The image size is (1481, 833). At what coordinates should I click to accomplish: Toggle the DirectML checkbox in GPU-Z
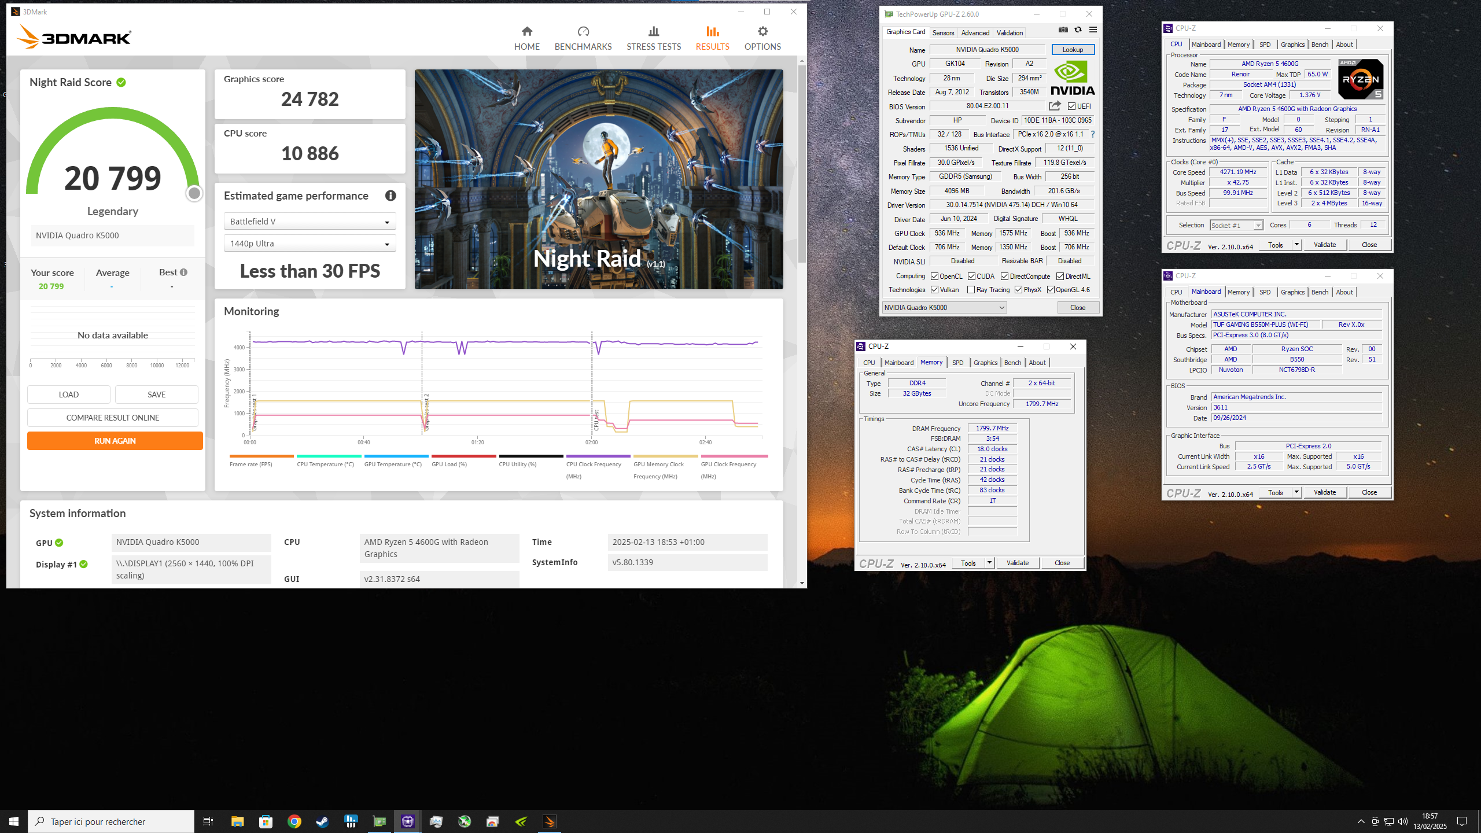pos(1060,277)
